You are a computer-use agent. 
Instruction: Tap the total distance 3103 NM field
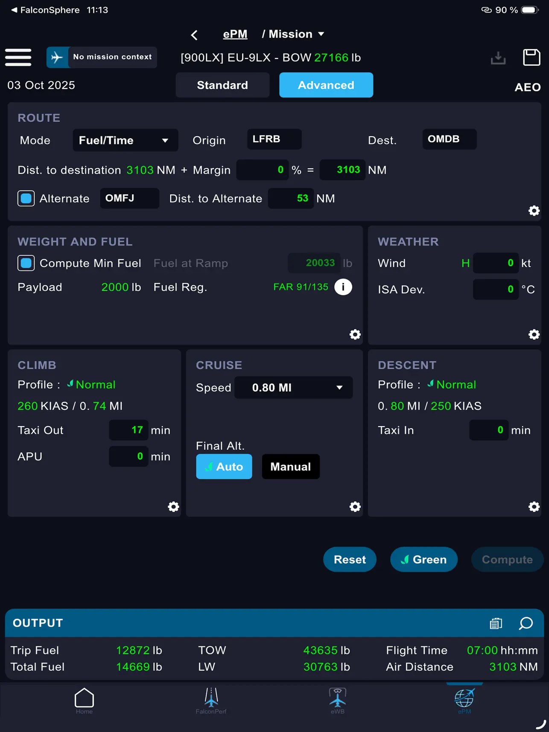click(x=342, y=170)
